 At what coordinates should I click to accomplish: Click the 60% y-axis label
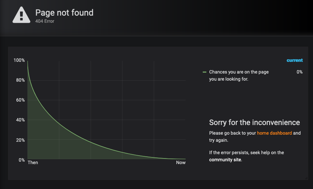tap(20, 100)
